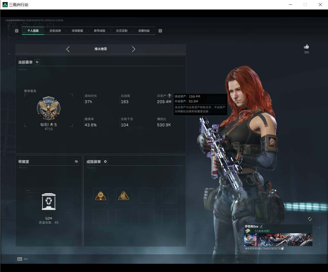Switch to the 详细数据 tab
Screen dimensions: 328x272
[x=77, y=31]
